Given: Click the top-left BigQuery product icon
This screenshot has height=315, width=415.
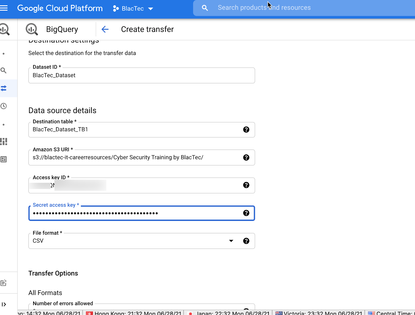Looking at the screenshot, I should [4, 29].
